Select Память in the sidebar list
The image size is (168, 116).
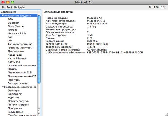(x=12, y=69)
